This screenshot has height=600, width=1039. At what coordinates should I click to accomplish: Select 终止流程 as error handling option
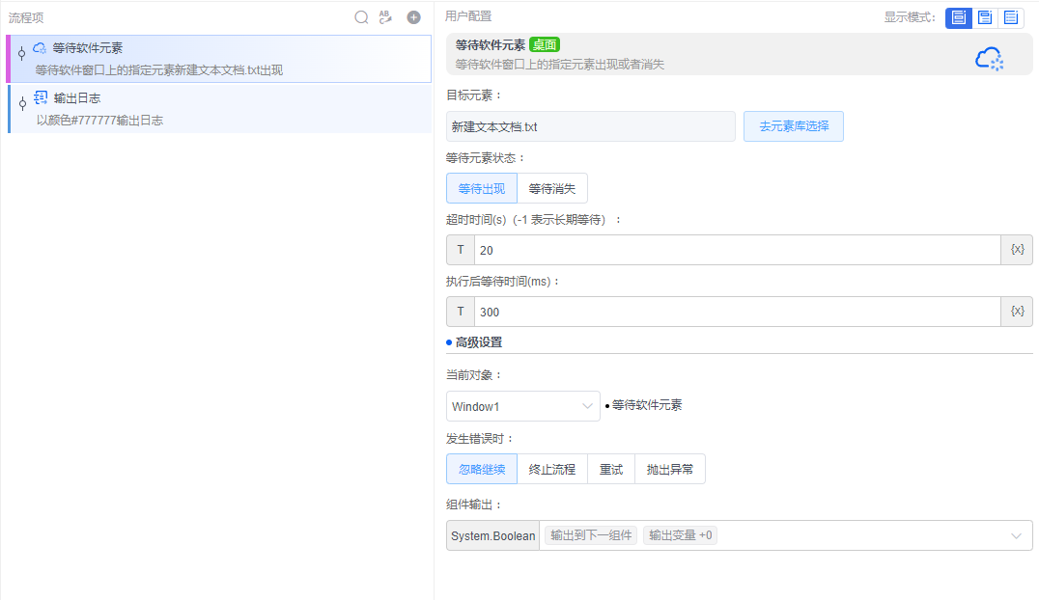click(x=552, y=468)
